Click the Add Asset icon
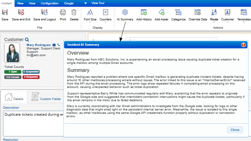The image size is (251, 141). click(x=161, y=13)
